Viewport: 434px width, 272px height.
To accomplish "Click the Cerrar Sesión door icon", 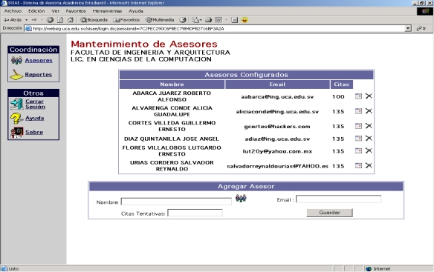I will pyautogui.click(x=16, y=104).
